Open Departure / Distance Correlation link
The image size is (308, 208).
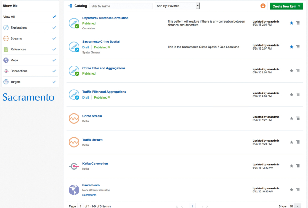click(105, 18)
